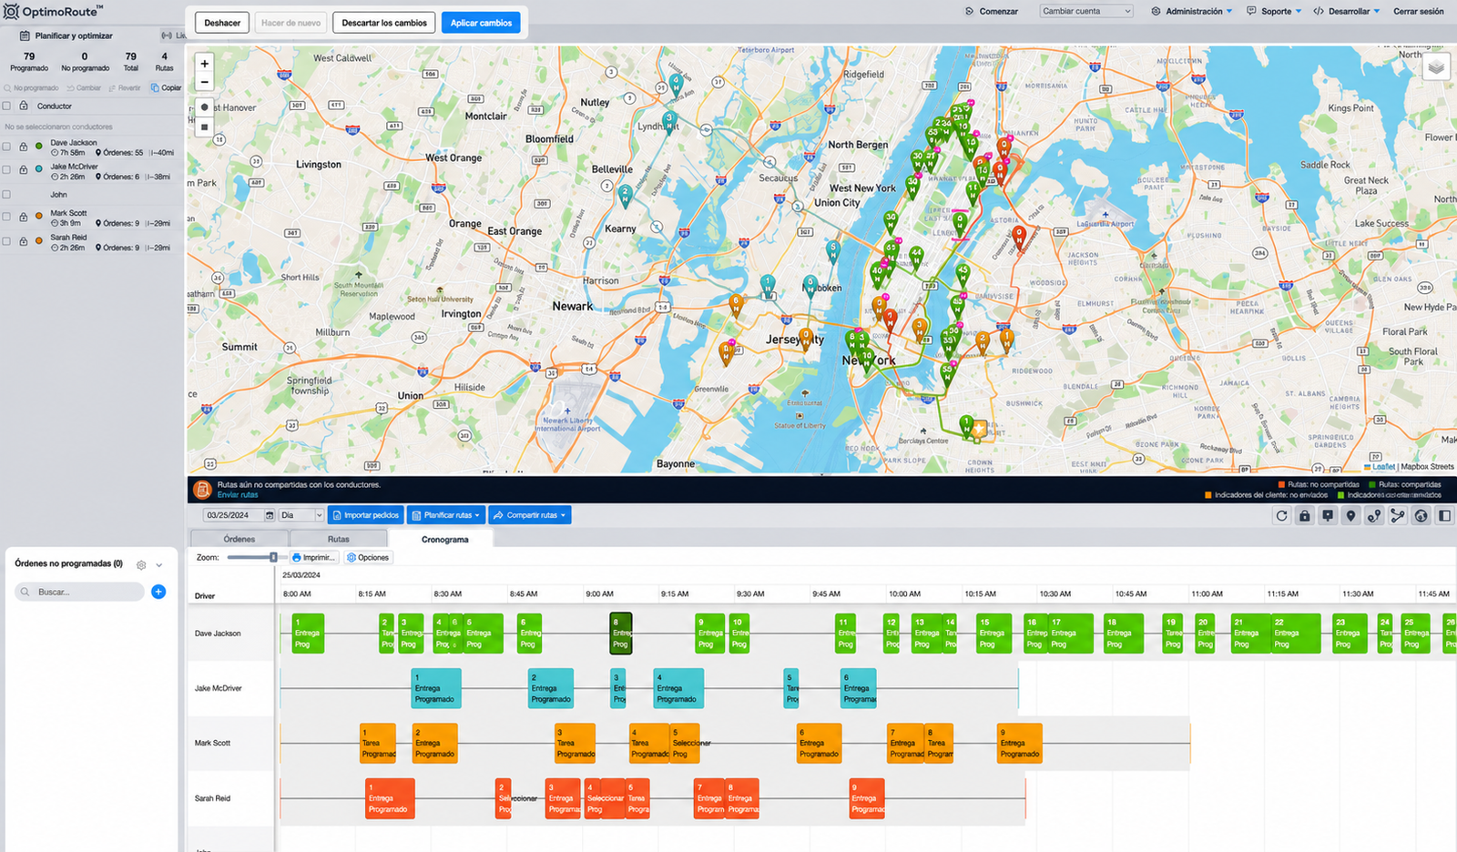Open the date picker calendar icon
This screenshot has height=852, width=1457.
coord(269,515)
